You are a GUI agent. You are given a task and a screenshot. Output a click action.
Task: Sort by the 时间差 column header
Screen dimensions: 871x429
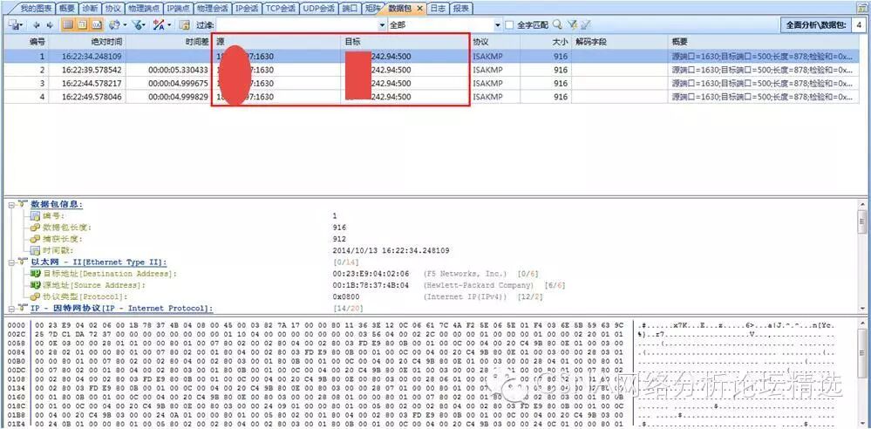(x=169, y=42)
